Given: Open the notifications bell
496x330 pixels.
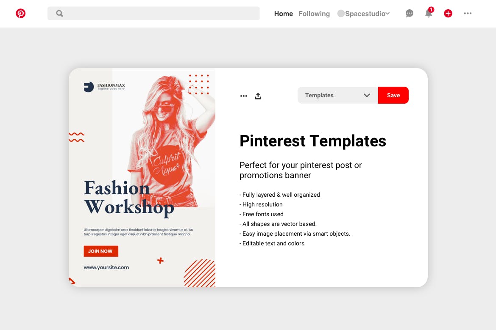Looking at the screenshot, I should coord(429,14).
